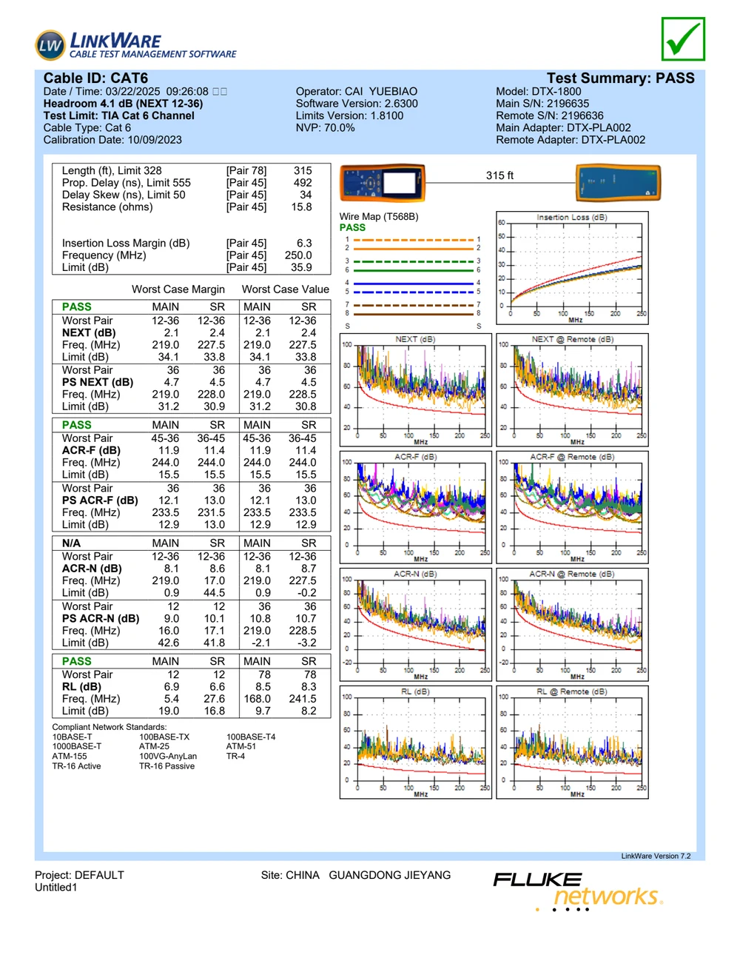This screenshot has width=740, height=958.
Task: Click the N/A status in ACR-N section
Action: click(71, 543)
